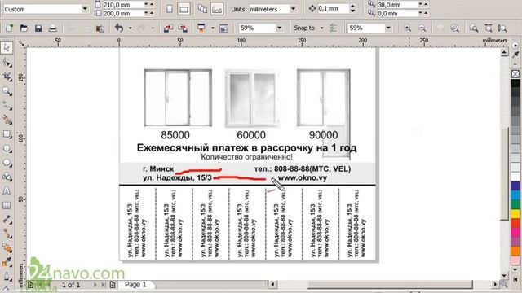Select the Interactive Blend tool
The width and height of the screenshot is (522, 293).
(x=7, y=248)
